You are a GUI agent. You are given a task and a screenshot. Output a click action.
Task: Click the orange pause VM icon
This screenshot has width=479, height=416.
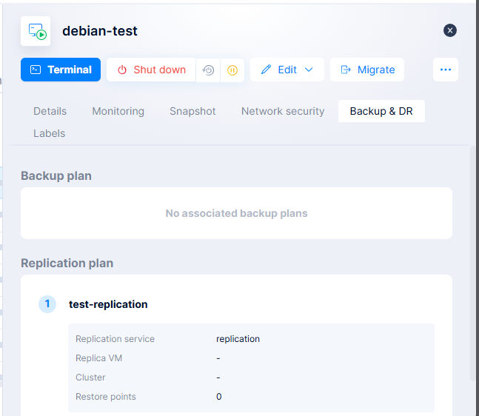click(232, 70)
